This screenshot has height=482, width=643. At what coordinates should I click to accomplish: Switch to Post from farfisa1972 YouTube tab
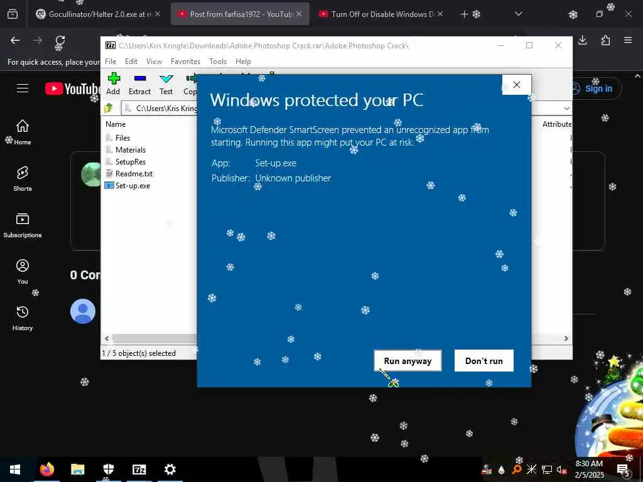[x=240, y=14]
